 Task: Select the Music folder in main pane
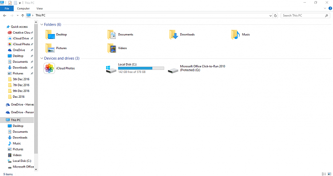[241, 34]
